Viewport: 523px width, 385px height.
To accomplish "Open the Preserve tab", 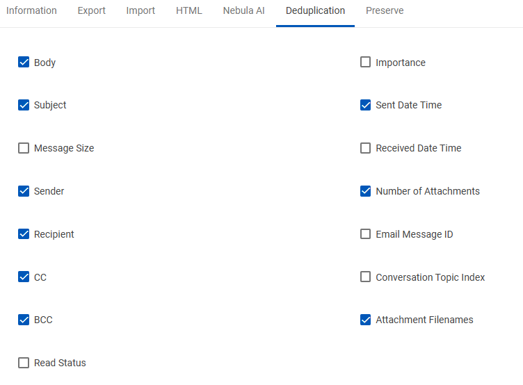I will point(385,10).
